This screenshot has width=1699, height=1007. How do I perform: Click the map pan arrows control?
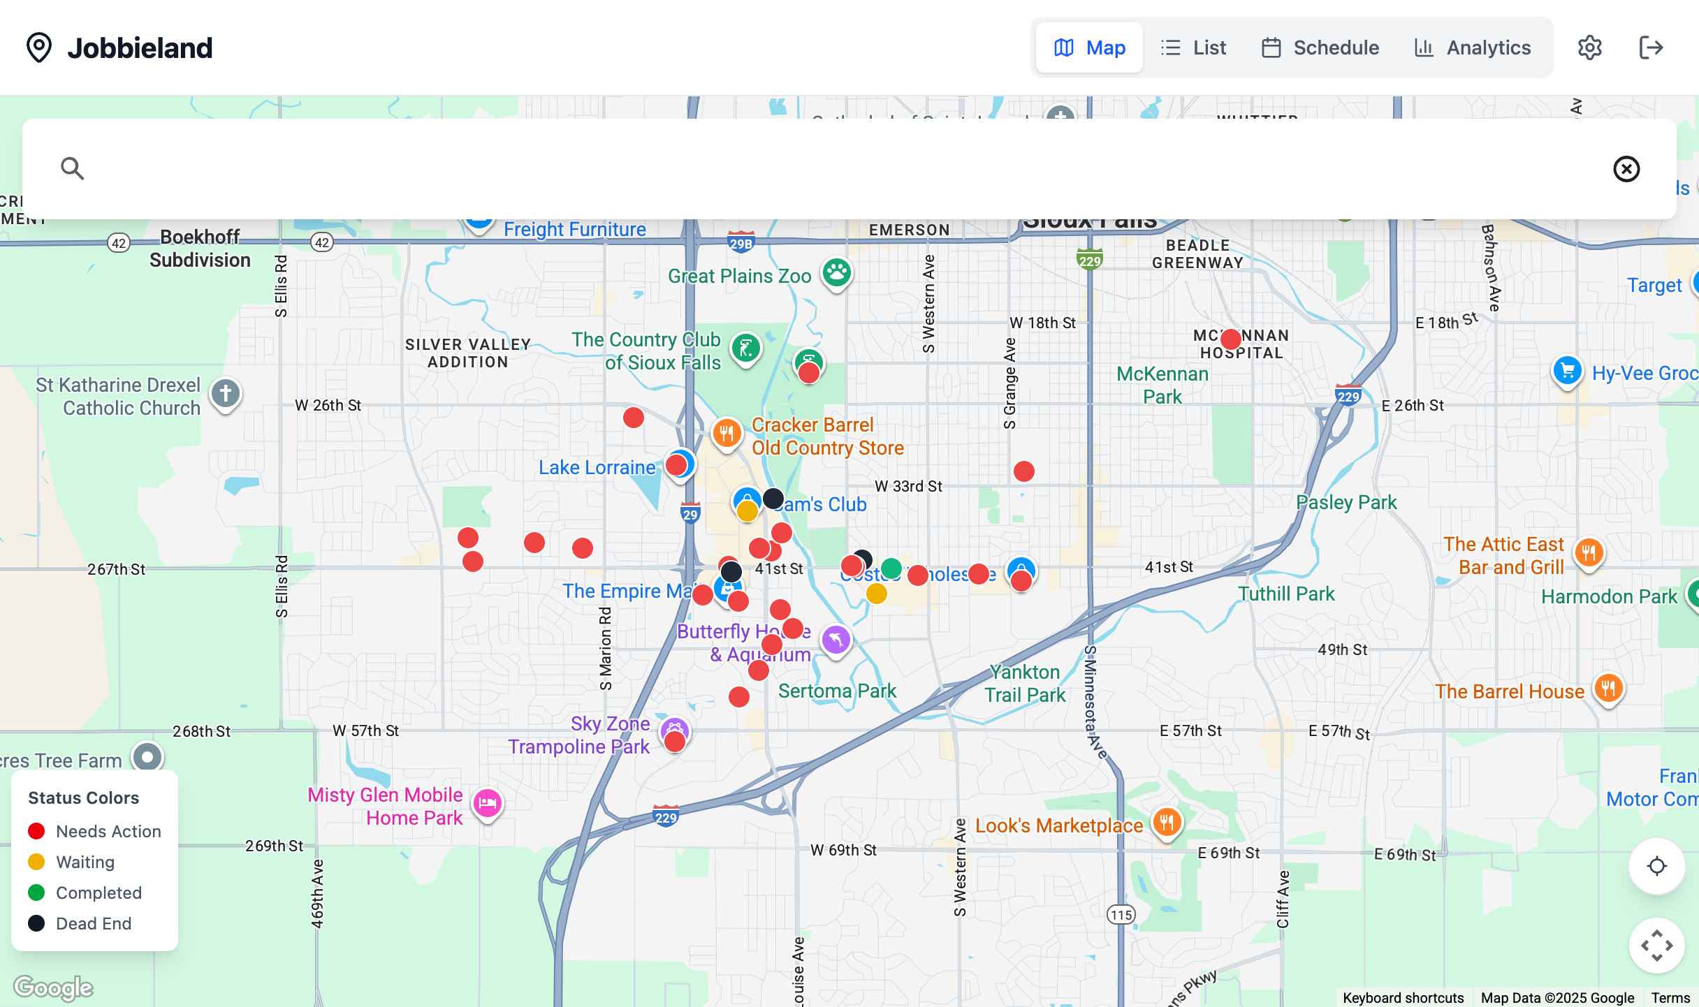[x=1656, y=946]
